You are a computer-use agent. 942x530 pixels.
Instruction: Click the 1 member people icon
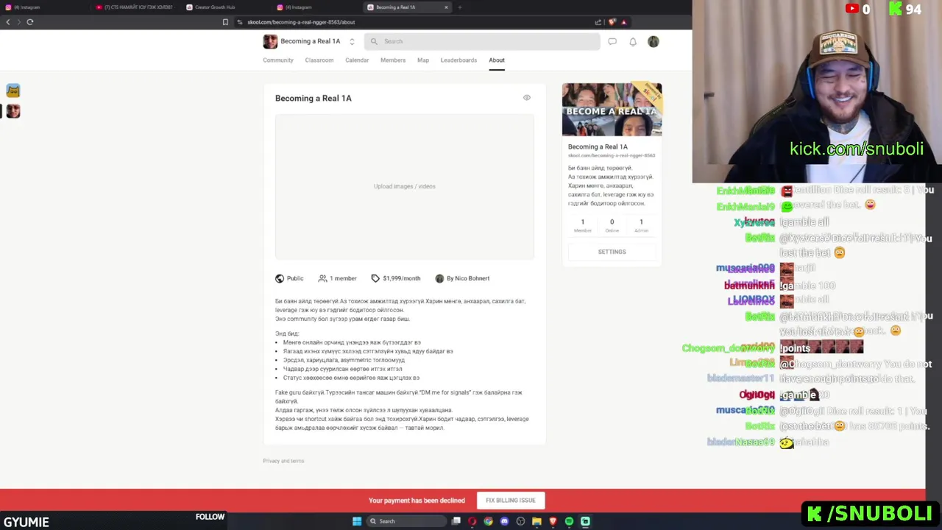(x=322, y=278)
